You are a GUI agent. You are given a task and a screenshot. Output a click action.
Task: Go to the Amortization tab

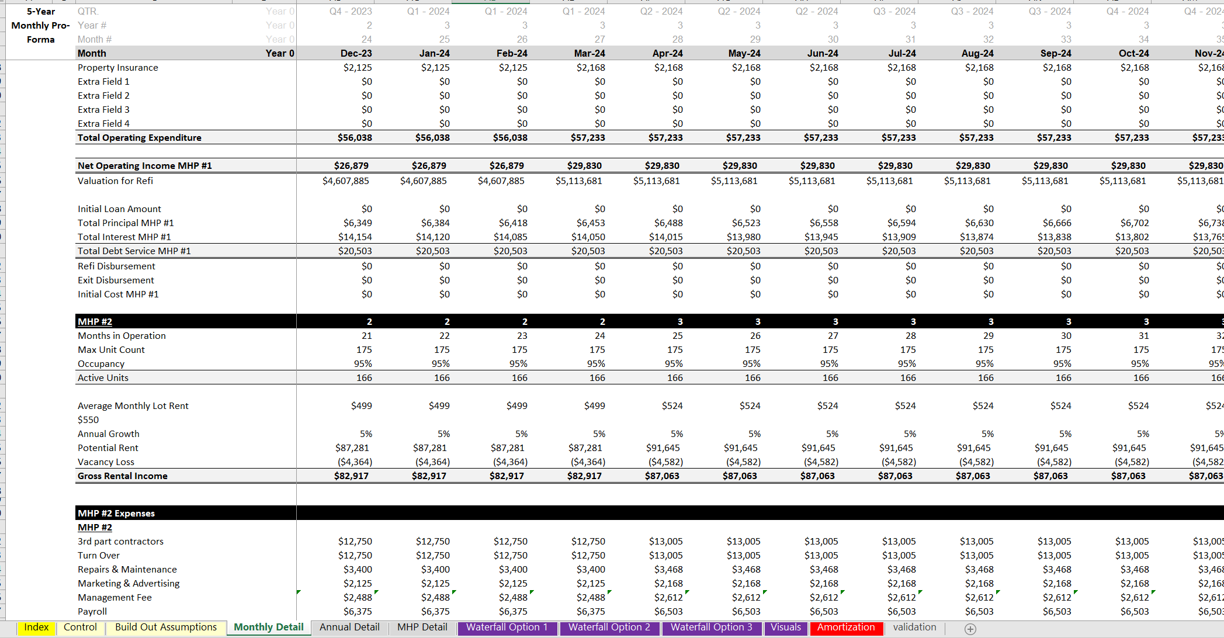846,627
